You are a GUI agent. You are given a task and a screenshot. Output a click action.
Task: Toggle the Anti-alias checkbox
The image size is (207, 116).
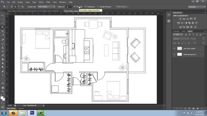[x=75, y=6]
